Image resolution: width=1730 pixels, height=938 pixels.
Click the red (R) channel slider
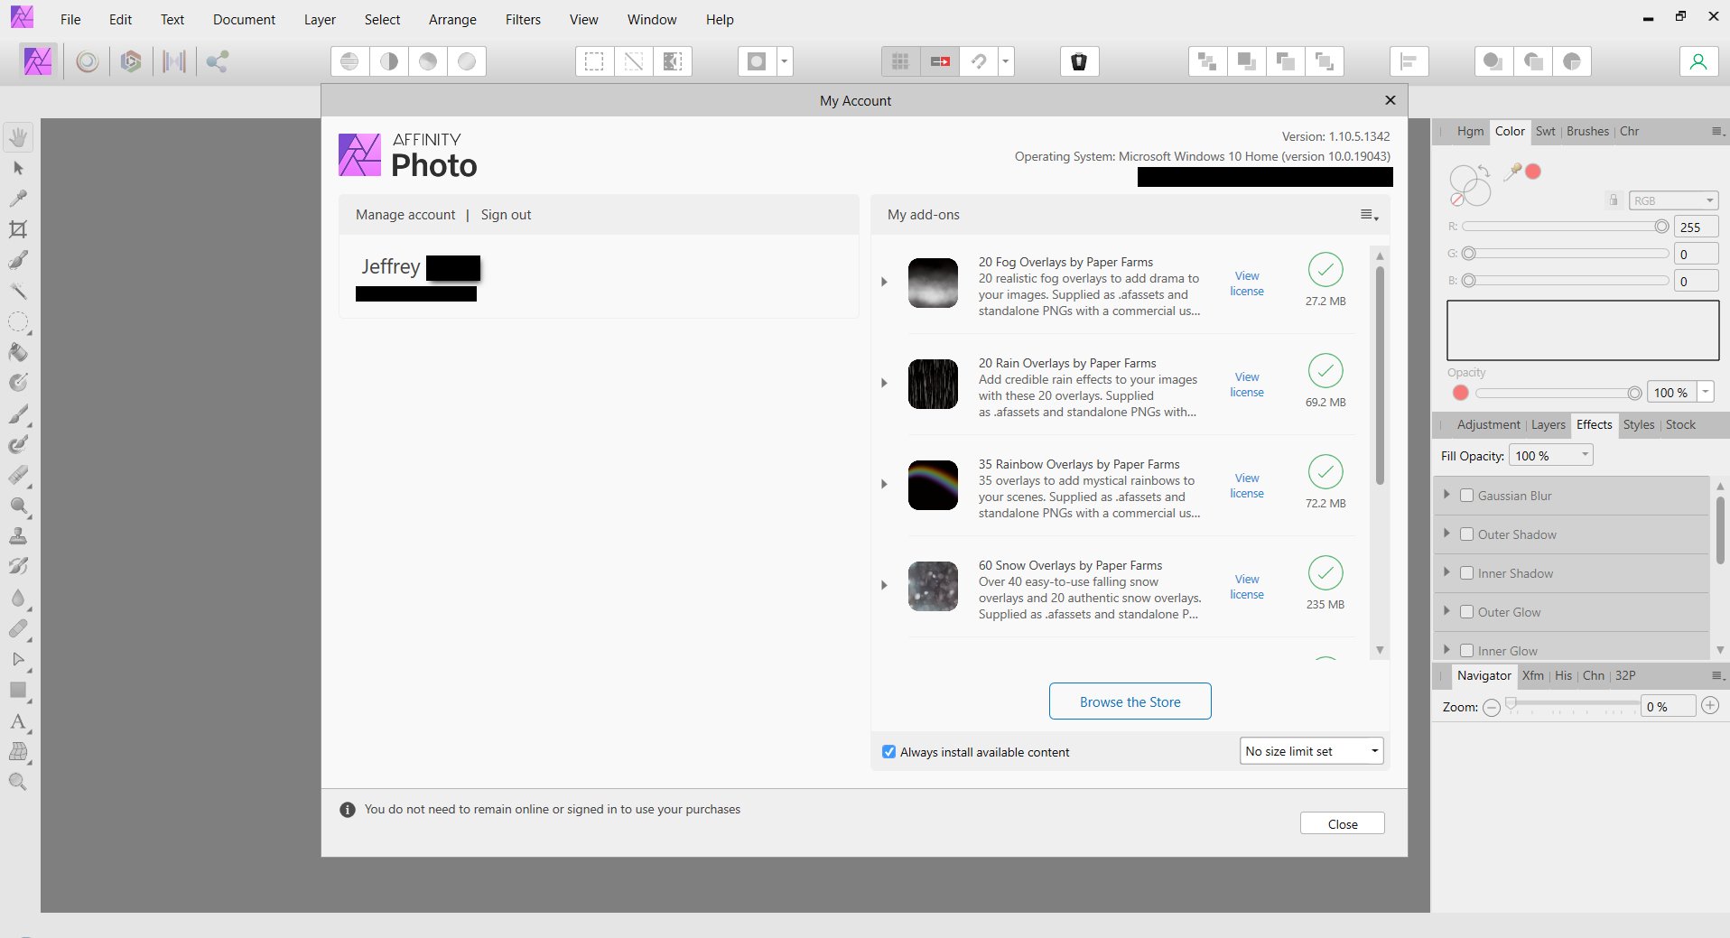1566,227
